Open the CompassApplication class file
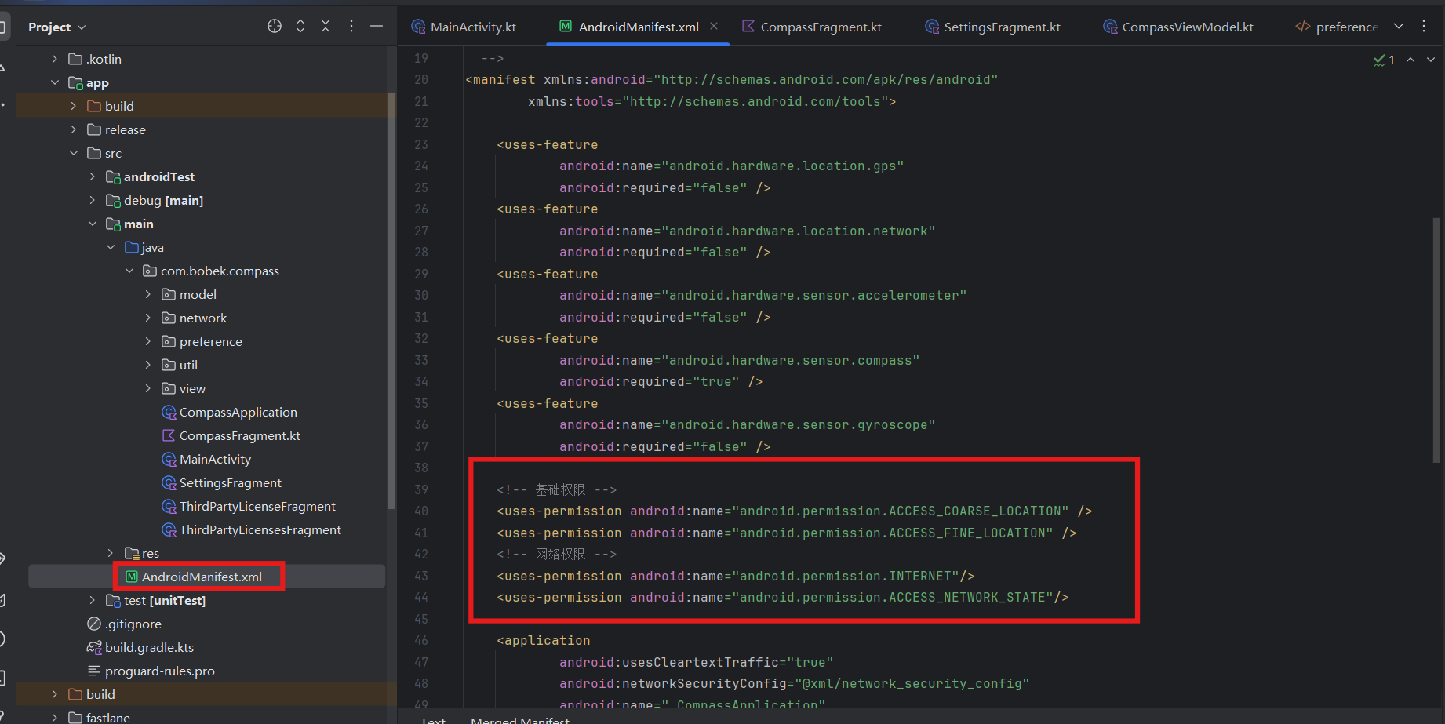This screenshot has height=724, width=1445. coord(238,413)
